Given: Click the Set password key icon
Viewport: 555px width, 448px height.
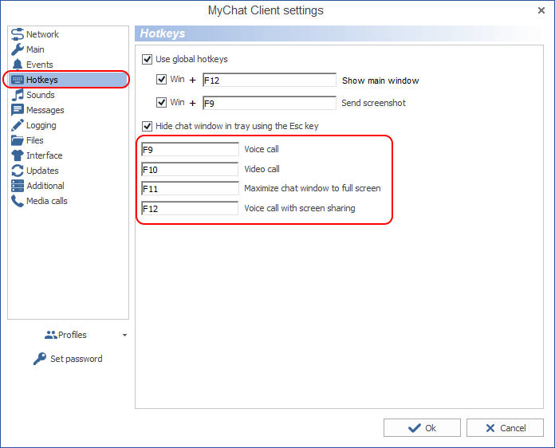Looking at the screenshot, I should coord(40,359).
